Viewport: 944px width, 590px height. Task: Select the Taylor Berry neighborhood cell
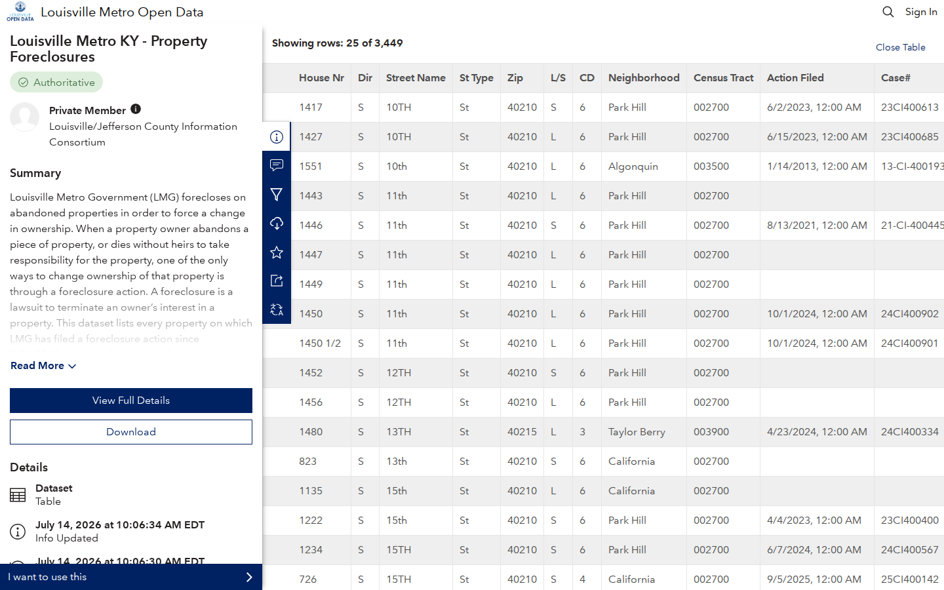[x=644, y=432]
